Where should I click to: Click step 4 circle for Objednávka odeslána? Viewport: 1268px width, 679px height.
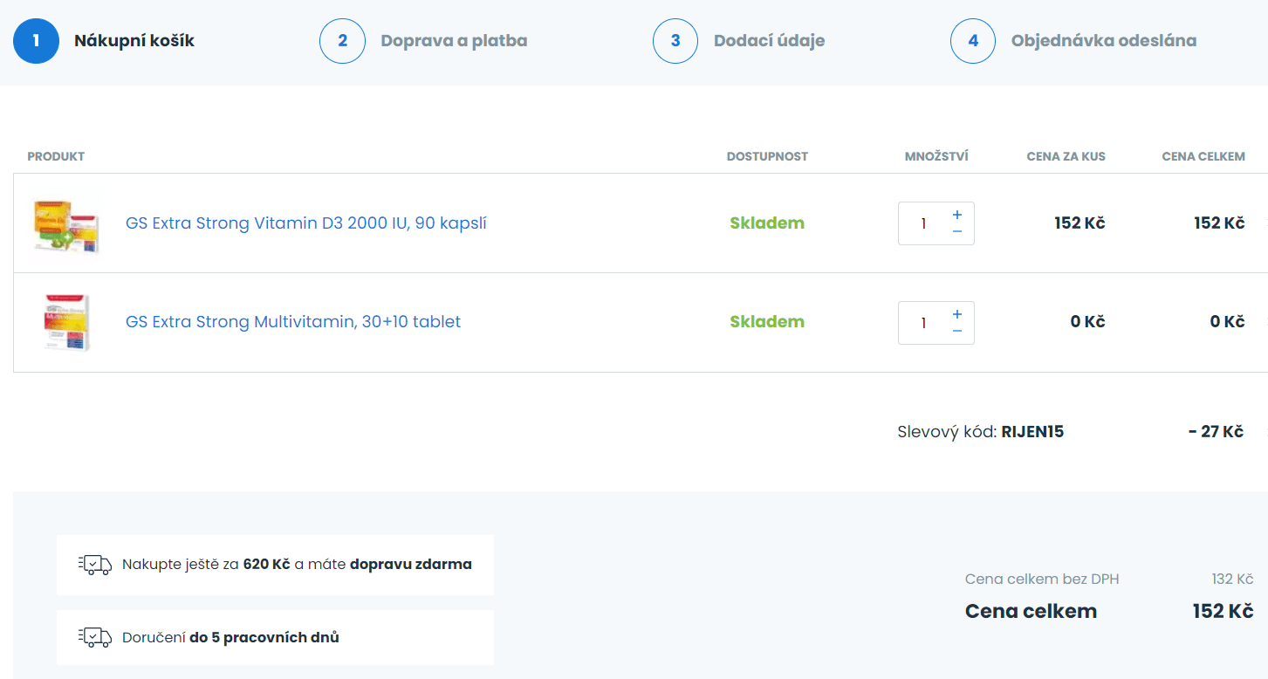[x=973, y=41]
